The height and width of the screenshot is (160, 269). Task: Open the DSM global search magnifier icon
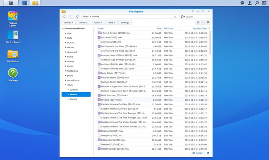coord(257,3)
